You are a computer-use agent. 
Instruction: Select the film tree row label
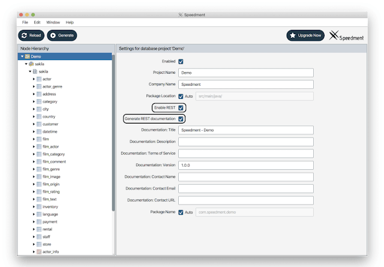(46, 139)
